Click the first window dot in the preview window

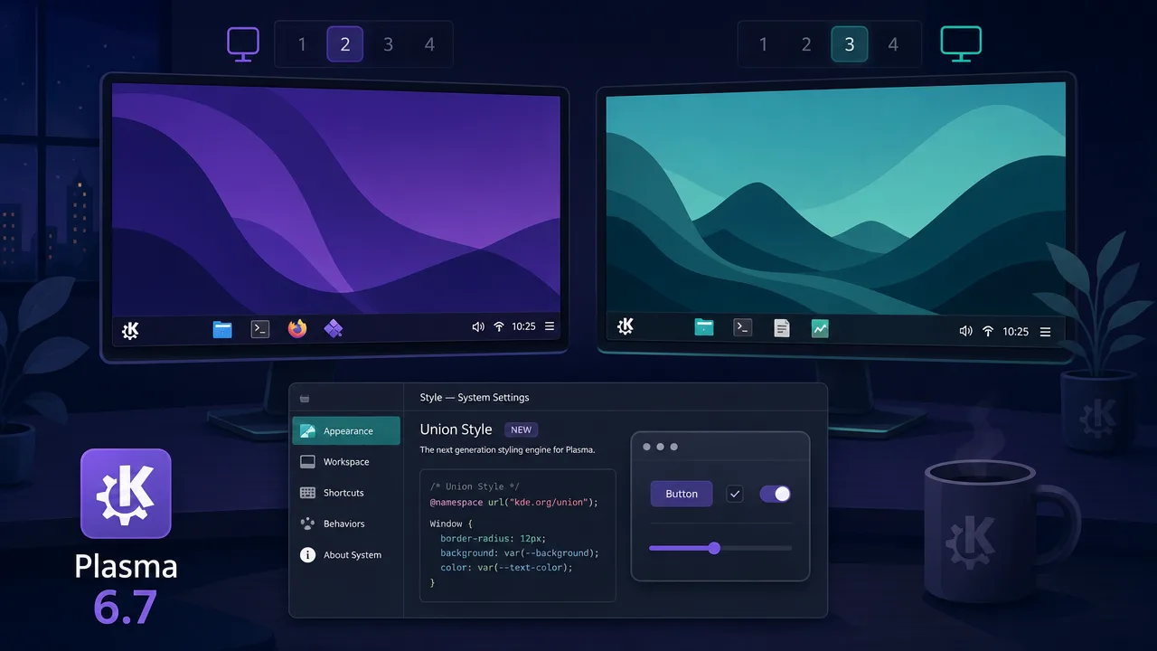pyautogui.click(x=646, y=447)
